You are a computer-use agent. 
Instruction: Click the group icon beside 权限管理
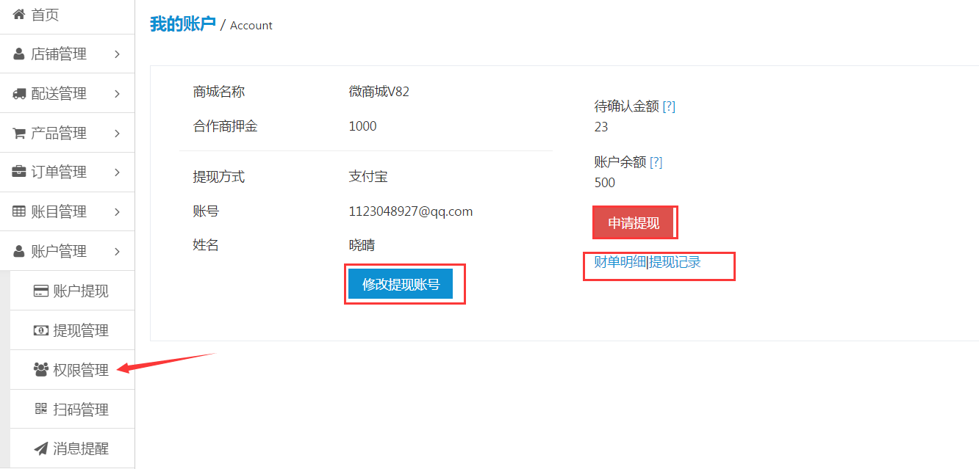[41, 369]
